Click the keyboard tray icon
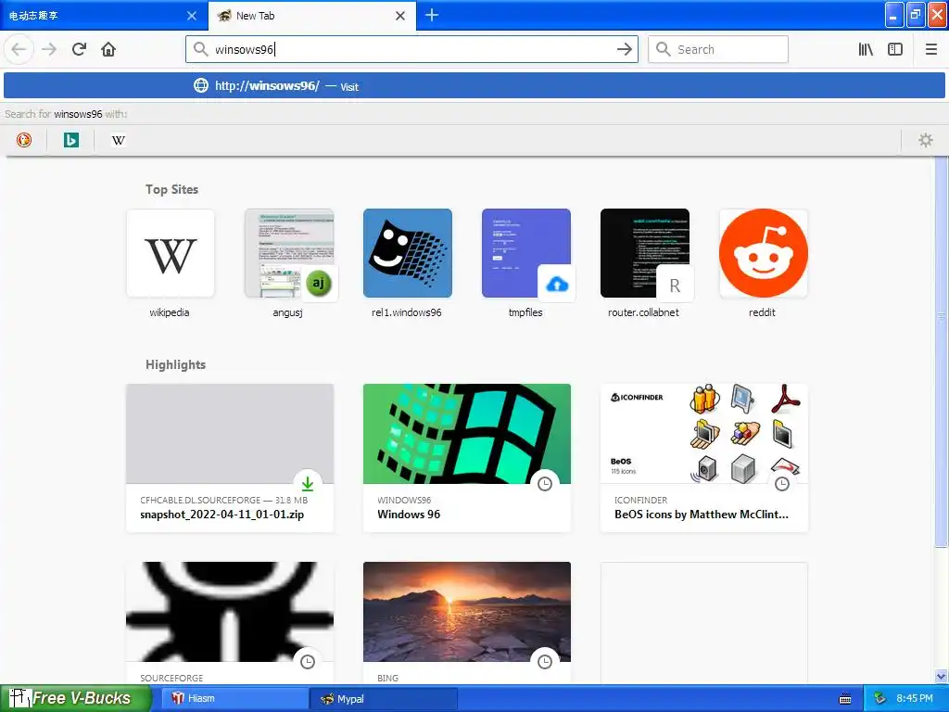Viewport: 949px width, 712px height. tap(845, 699)
